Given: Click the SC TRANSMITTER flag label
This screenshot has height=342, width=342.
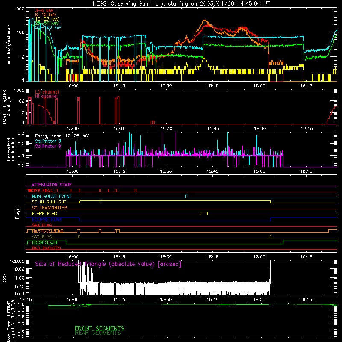Looking at the screenshot, I should point(50,208).
